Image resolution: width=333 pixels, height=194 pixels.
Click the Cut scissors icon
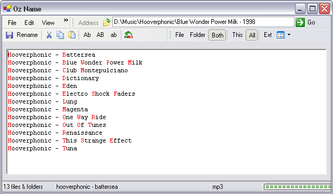click(49, 35)
